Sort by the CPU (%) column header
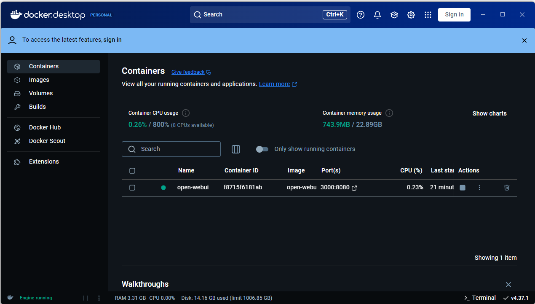The width and height of the screenshot is (535, 304). [411, 171]
